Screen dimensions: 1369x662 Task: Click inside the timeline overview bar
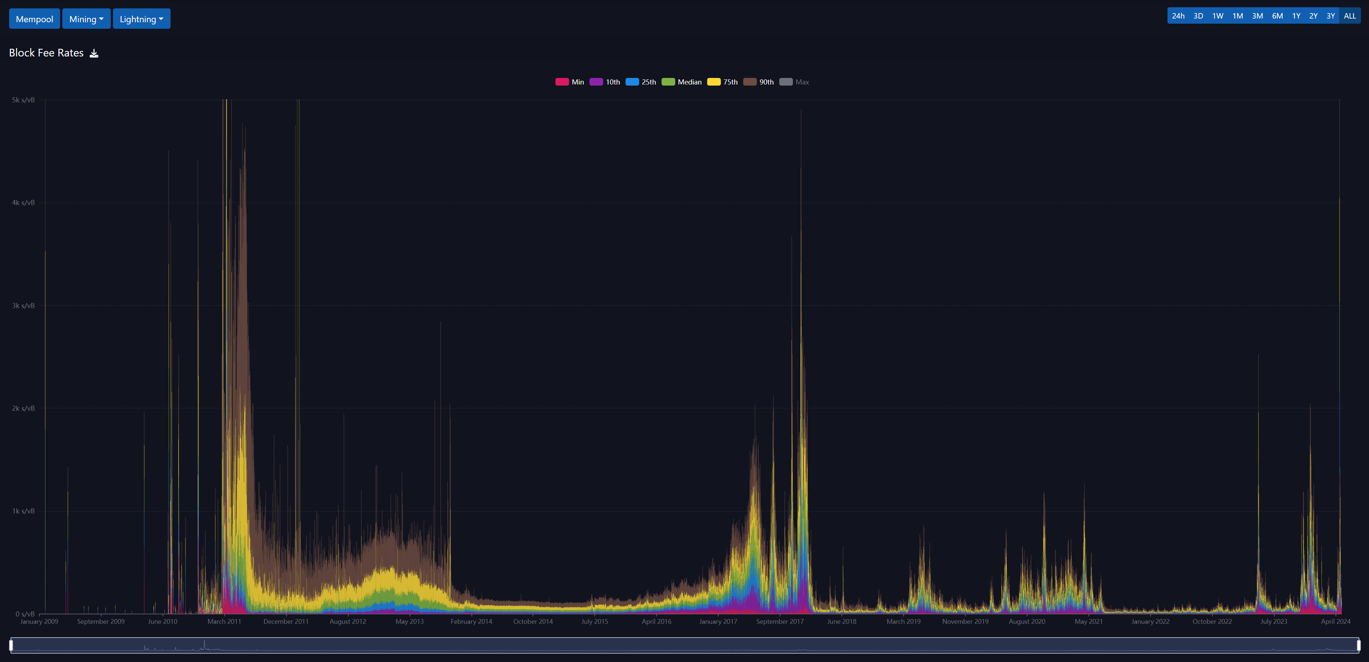click(x=684, y=645)
